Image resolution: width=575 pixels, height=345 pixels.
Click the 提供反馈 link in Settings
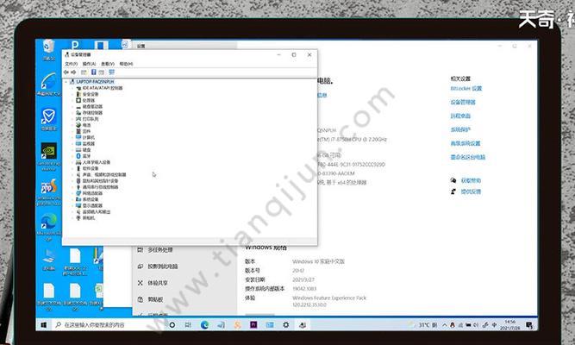tap(471, 191)
